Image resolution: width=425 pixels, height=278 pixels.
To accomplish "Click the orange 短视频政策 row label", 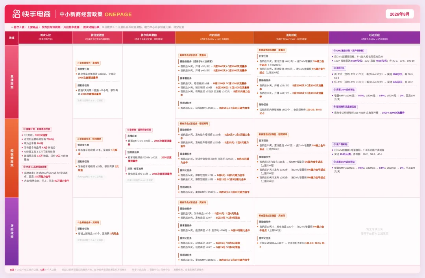I will tap(12, 158).
